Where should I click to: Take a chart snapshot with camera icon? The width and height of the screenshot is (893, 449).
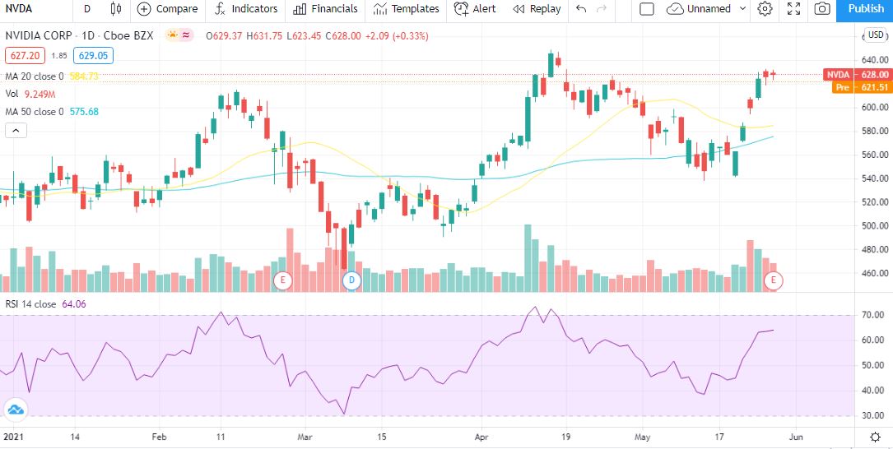pos(822,8)
